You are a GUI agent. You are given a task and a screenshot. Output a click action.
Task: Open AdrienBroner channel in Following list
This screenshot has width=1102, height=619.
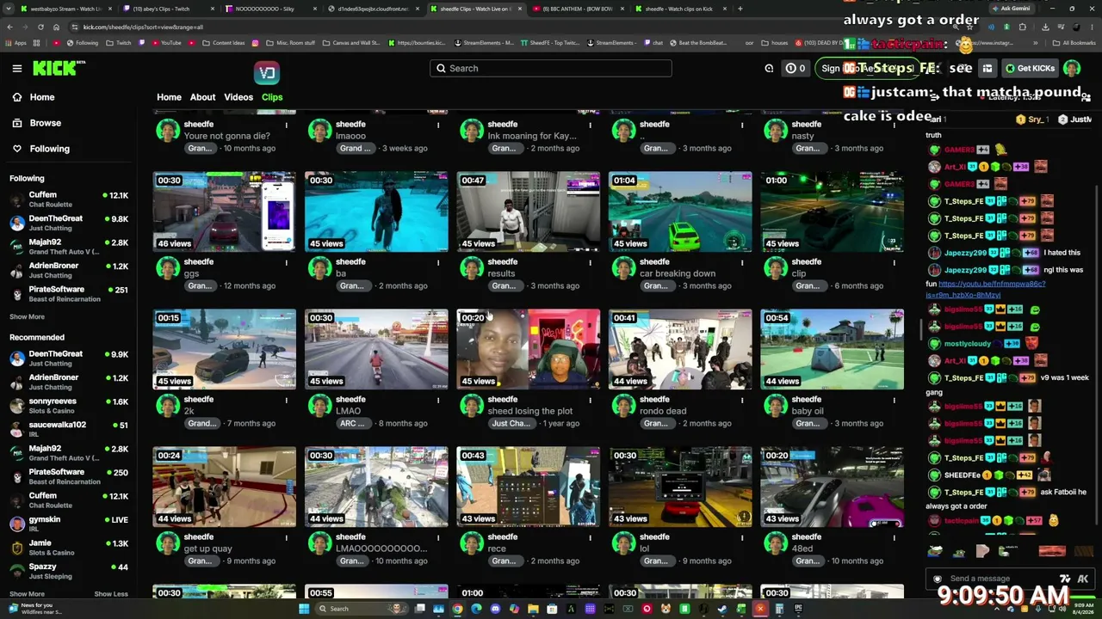point(69,271)
